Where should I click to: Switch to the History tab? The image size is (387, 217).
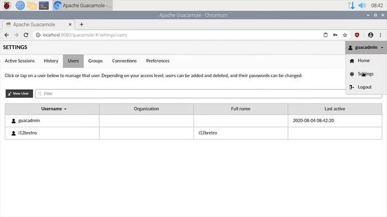(51, 61)
